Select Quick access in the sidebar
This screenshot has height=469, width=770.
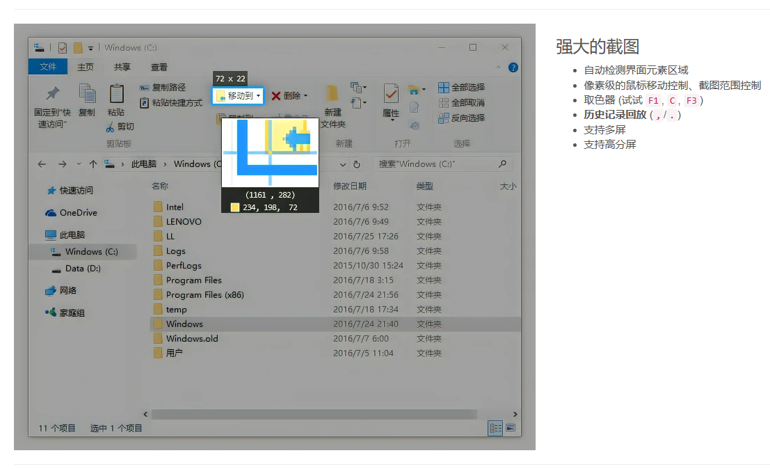(70, 190)
